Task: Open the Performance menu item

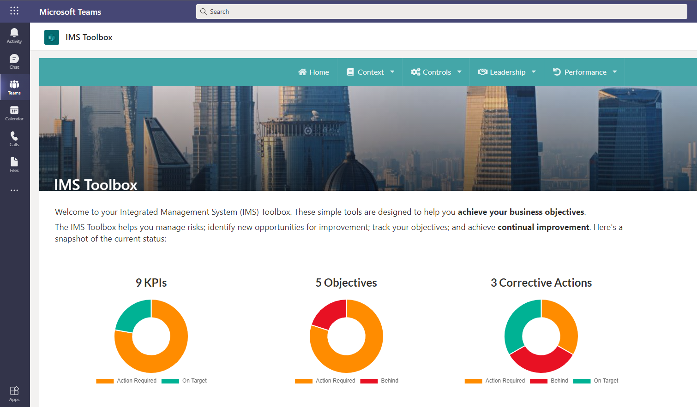Action: [585, 72]
